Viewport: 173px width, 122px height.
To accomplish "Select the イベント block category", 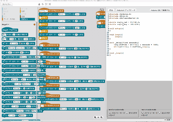I will [24, 9].
